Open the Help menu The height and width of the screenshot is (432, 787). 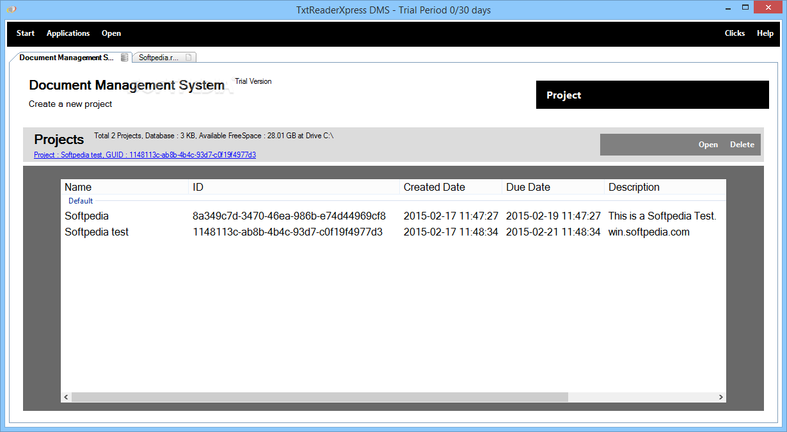765,33
